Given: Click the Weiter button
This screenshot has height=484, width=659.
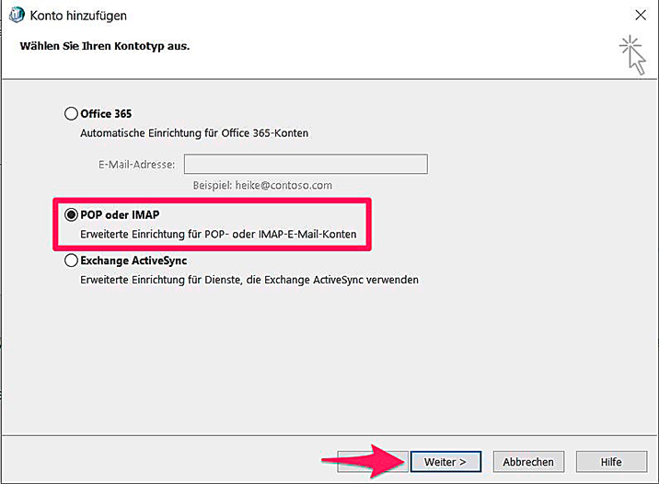Looking at the screenshot, I should click(x=445, y=462).
